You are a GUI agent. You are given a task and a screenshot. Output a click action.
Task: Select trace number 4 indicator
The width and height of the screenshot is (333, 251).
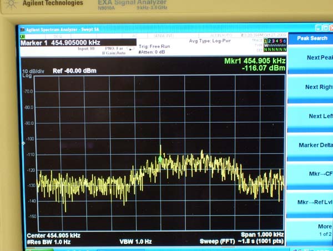click(277, 41)
